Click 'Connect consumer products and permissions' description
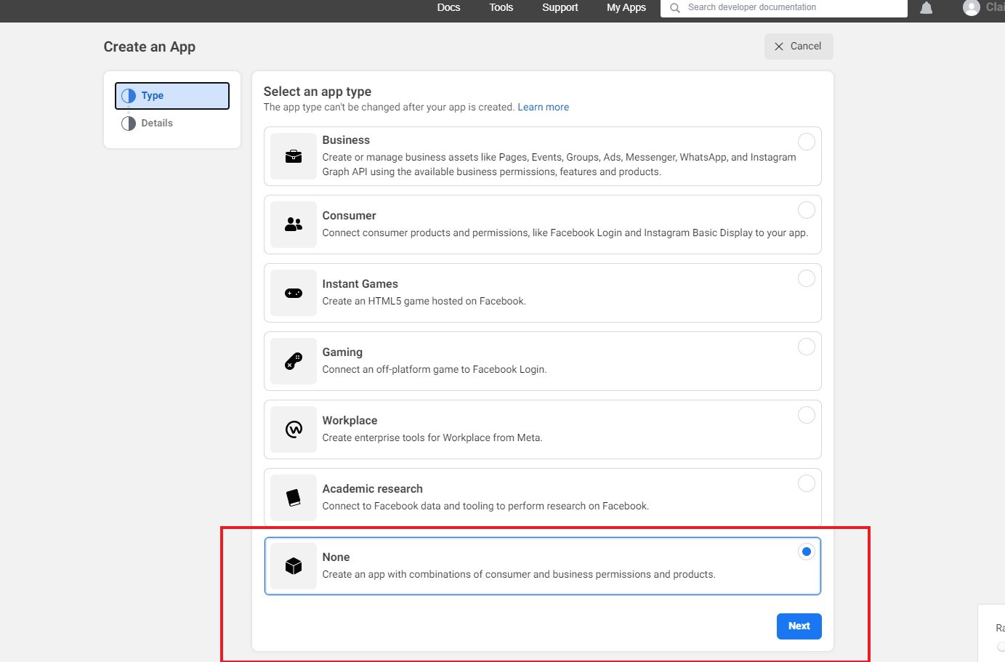Viewport: 1005px width, 662px height. pos(565,233)
